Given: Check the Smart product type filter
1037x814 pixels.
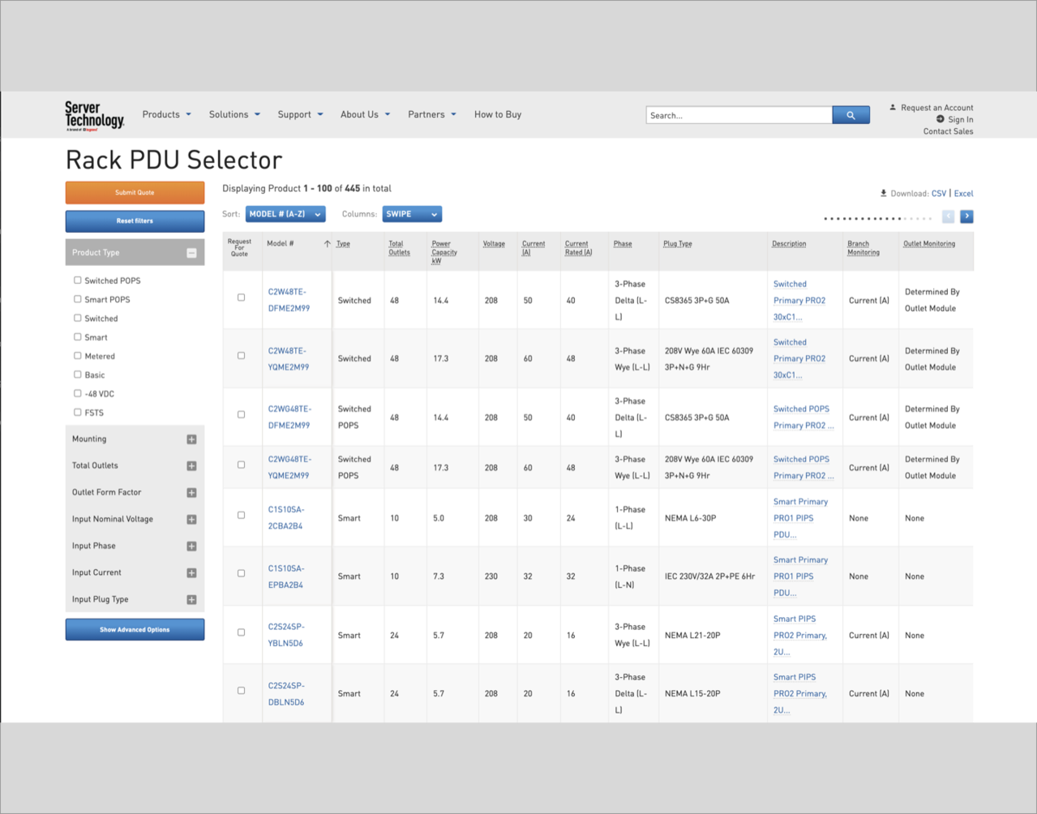Looking at the screenshot, I should coord(78,336).
